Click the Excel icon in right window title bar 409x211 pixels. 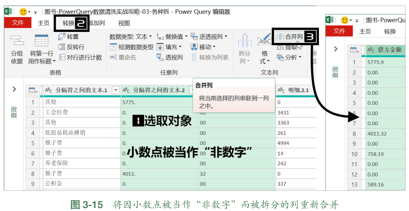330,20
